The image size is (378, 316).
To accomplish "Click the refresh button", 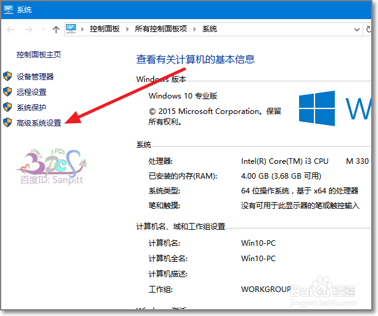I will (368, 30).
